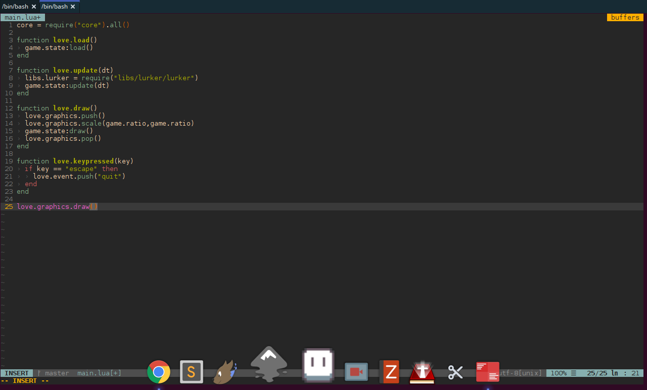This screenshot has height=390, width=647.
Task: Place cursor on core = require("core").all() line
Action: (x=73, y=25)
